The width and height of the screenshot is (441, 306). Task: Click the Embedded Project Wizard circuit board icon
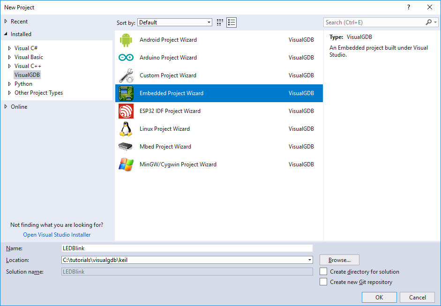126,93
